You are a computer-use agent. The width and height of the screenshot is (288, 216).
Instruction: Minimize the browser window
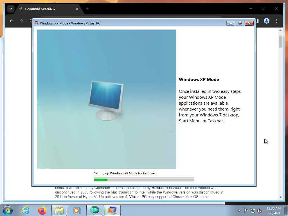pyautogui.click(x=251, y=8)
